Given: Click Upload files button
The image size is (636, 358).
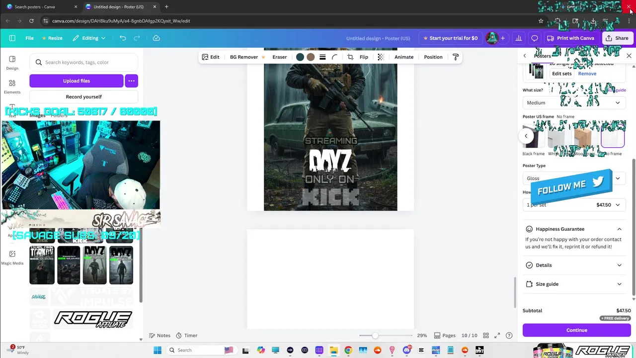Looking at the screenshot, I should (76, 81).
